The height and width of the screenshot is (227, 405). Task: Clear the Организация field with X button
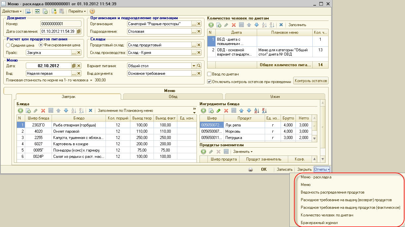click(199, 24)
